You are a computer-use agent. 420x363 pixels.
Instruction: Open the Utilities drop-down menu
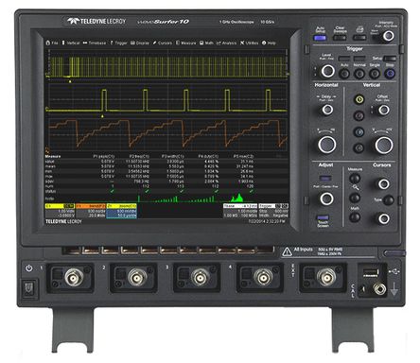[x=249, y=43]
